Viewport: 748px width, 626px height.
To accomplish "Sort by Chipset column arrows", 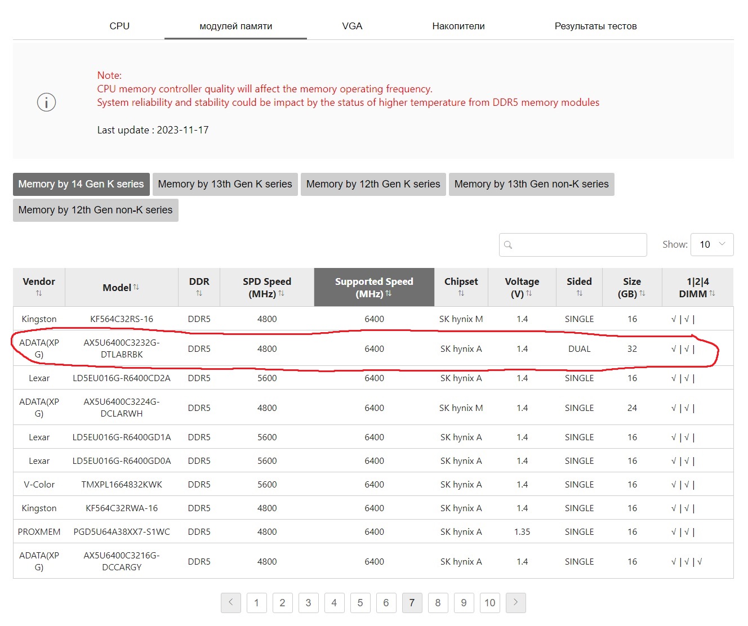I will (461, 293).
